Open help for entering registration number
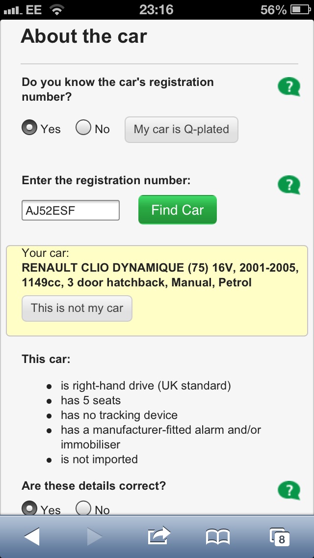 (288, 185)
